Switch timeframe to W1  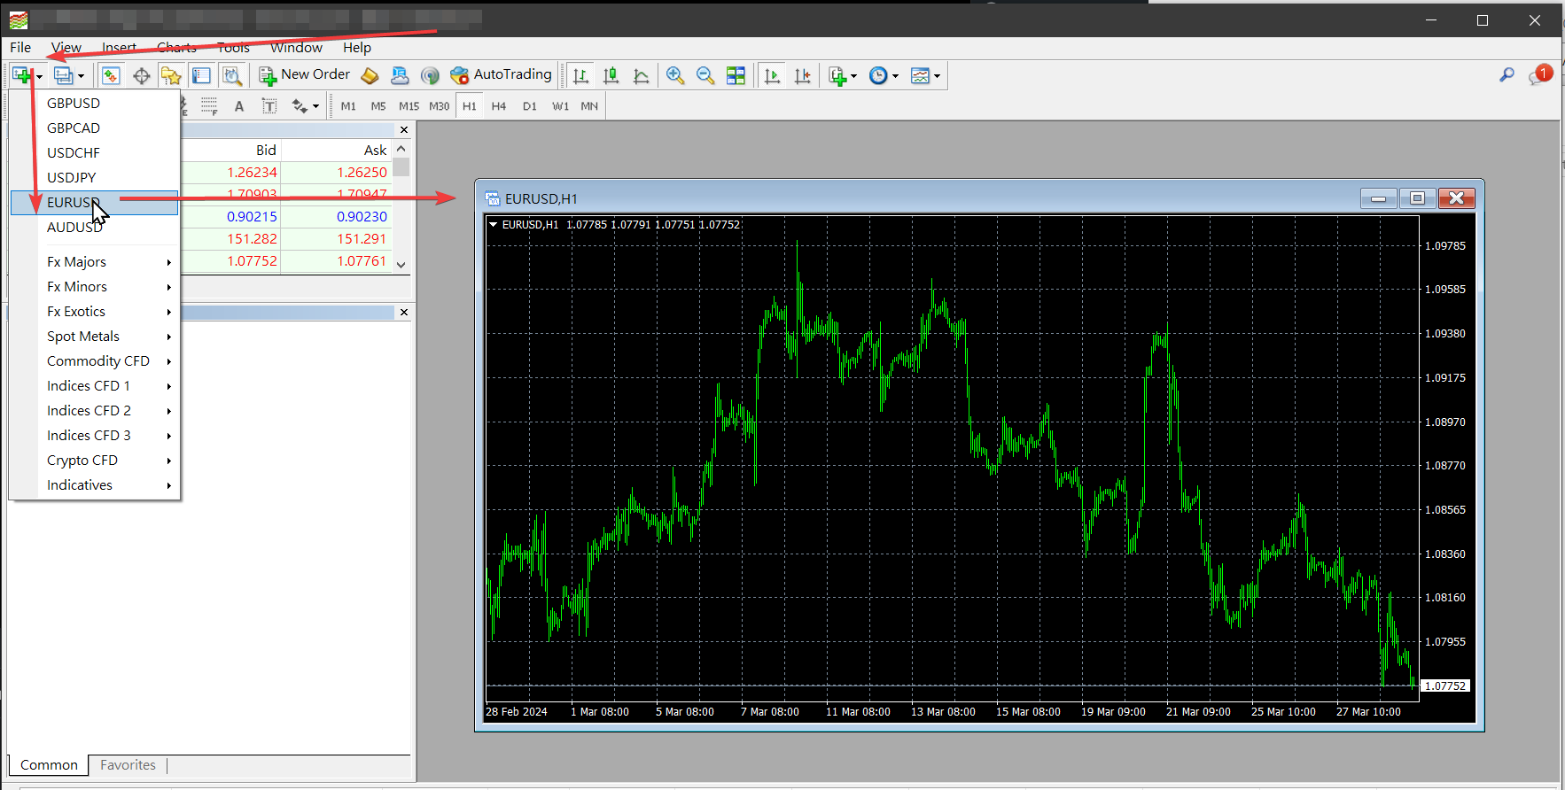pos(560,106)
